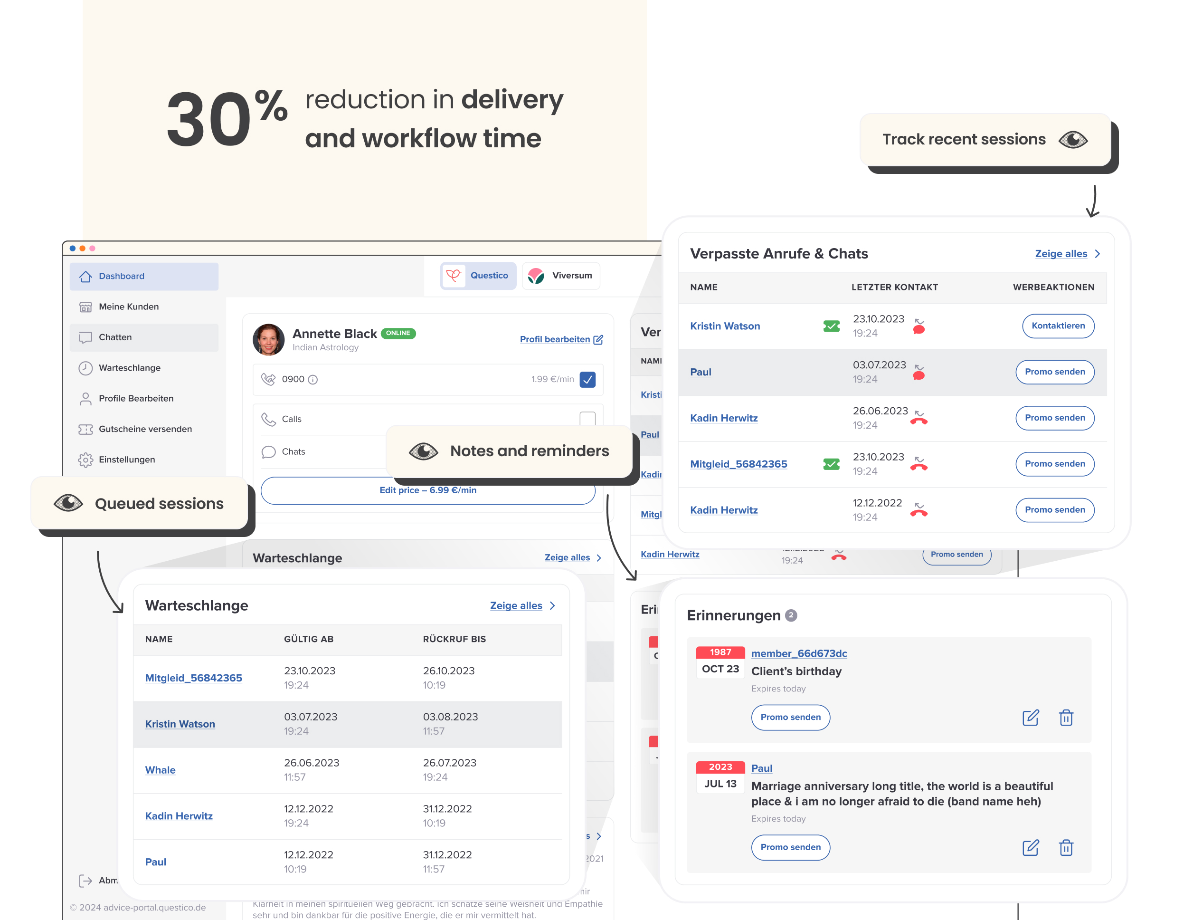This screenshot has width=1193, height=920.
Task: Click the Erinnerungen help question mark icon
Action: click(x=790, y=615)
